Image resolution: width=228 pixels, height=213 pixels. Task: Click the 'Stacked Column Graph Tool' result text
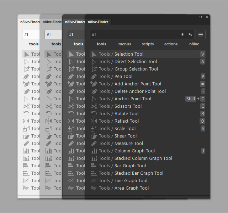click(x=143, y=158)
